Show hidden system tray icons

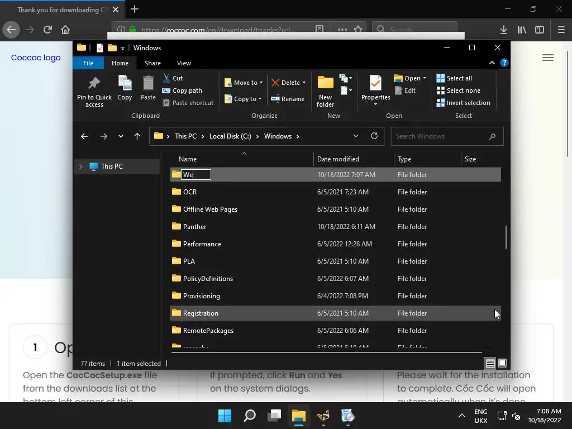pyautogui.click(x=462, y=416)
